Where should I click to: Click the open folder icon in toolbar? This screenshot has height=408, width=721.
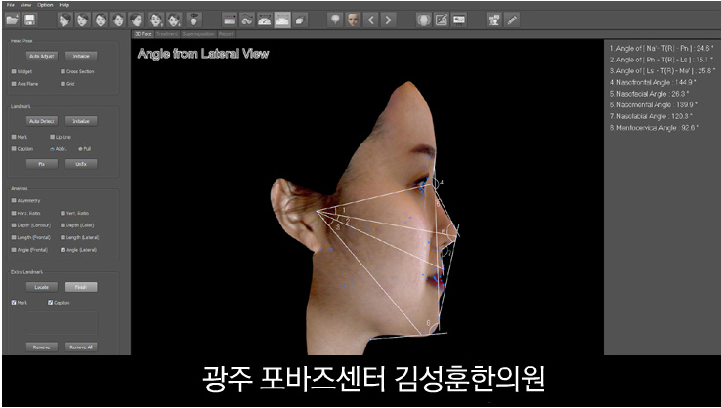click(12, 20)
